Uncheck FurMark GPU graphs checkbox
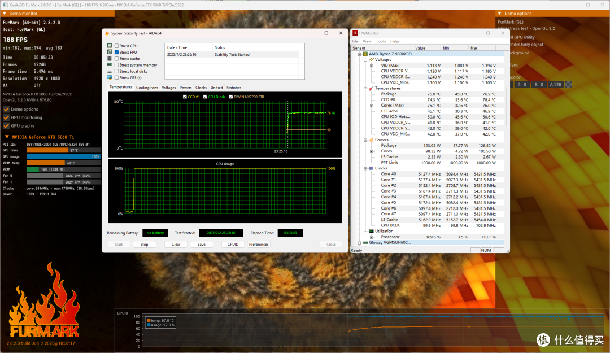Screen dimensions: 610x353 pos(6,125)
